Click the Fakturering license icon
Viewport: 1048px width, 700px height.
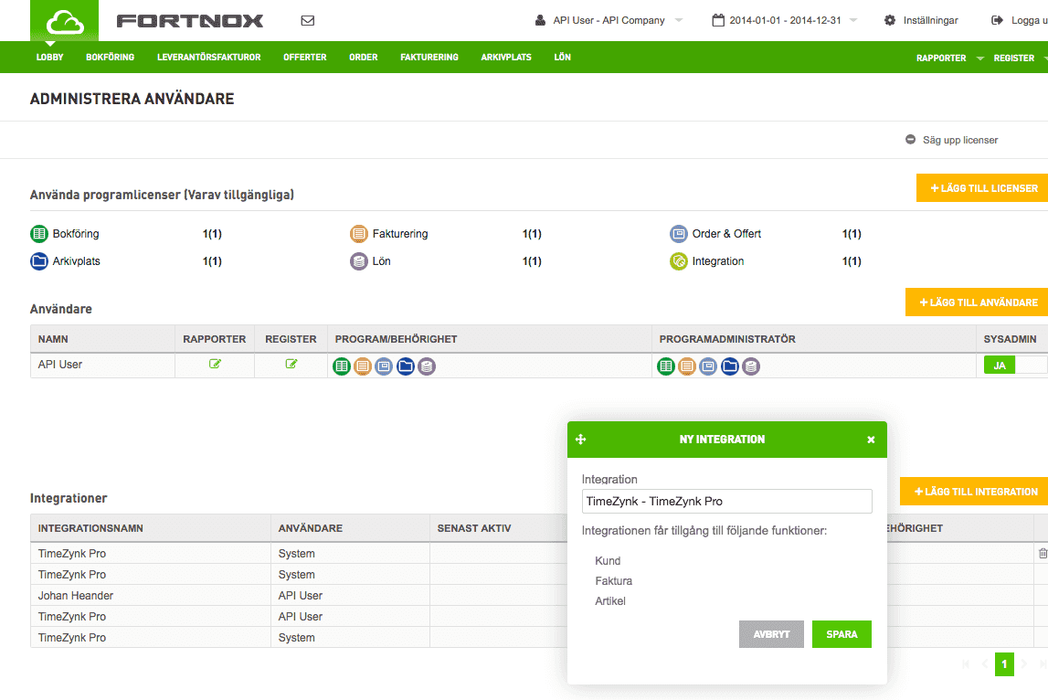[x=359, y=233]
